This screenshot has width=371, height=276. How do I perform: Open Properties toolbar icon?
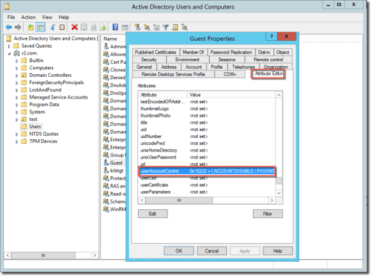pos(84,27)
